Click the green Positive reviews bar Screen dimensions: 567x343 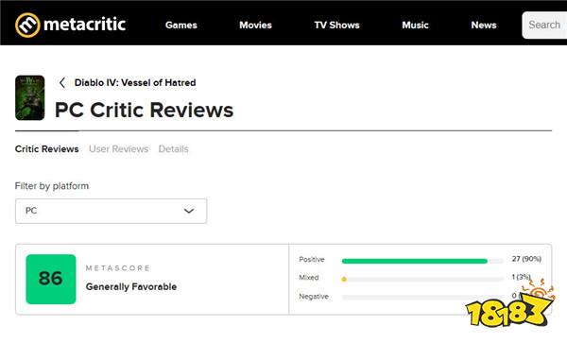click(415, 261)
